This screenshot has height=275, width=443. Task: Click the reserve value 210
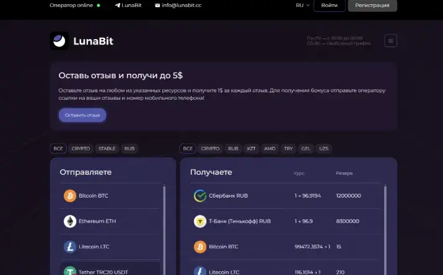pos(340,272)
